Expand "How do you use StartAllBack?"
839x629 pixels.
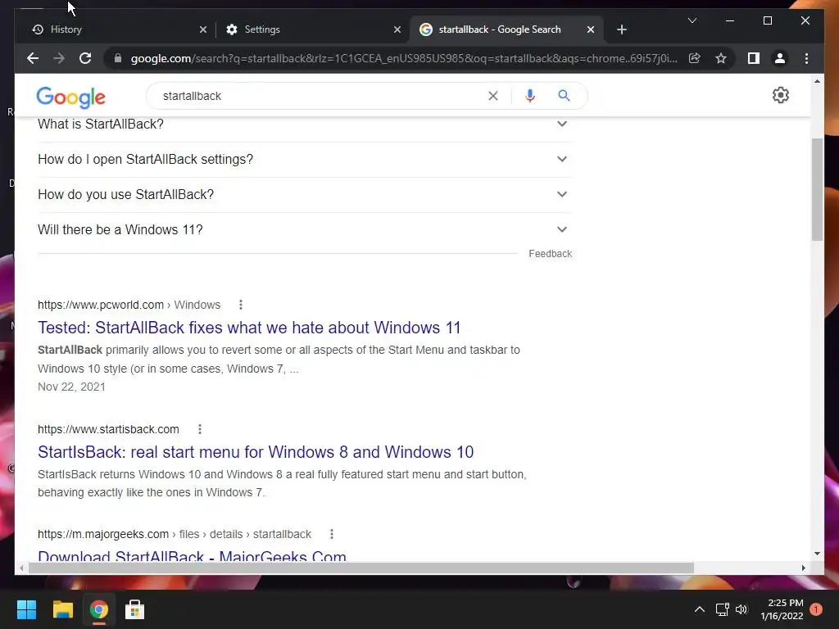pos(304,195)
